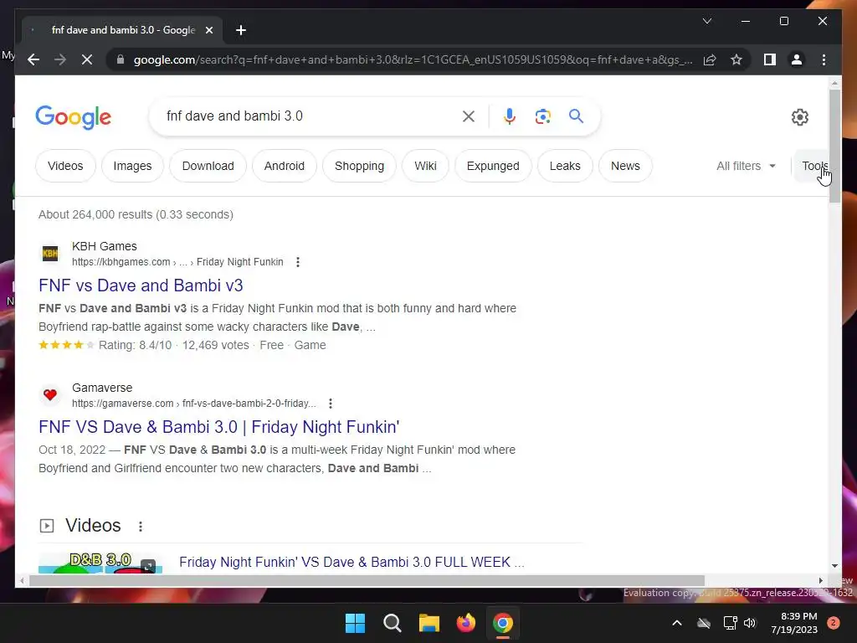The width and height of the screenshot is (857, 643).
Task: Open the Chrome three-dot menu
Action: [x=824, y=59]
